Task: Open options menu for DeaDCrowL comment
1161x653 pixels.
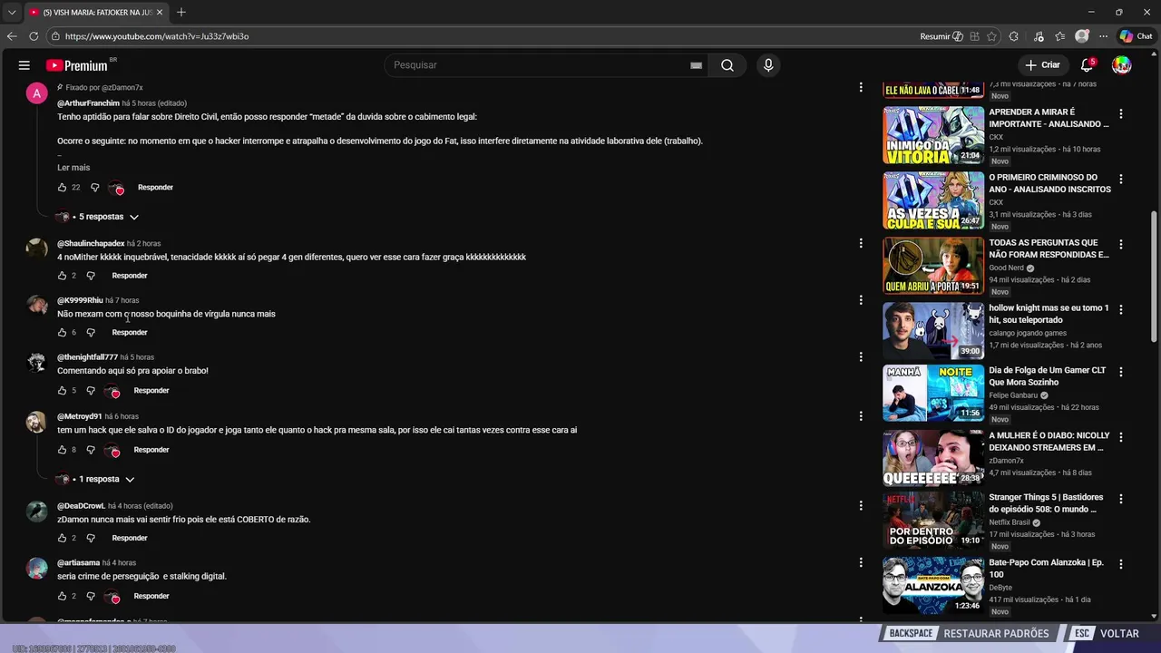Action: click(861, 506)
